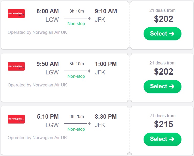Click the 8h 20m flight duration
The width and height of the screenshot is (194, 156).
tap(77, 117)
